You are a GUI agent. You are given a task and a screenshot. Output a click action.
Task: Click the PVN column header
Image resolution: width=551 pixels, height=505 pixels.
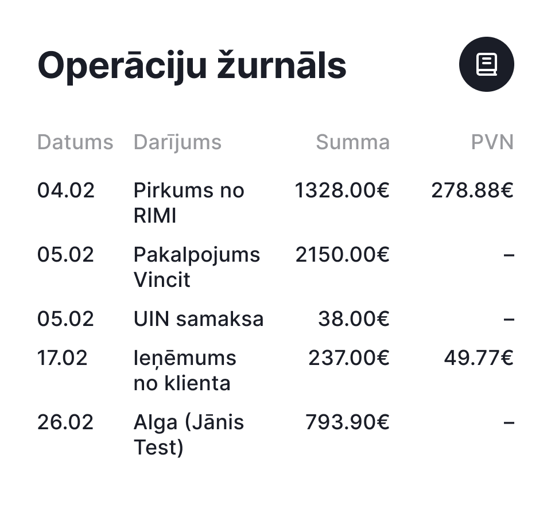[x=492, y=142]
